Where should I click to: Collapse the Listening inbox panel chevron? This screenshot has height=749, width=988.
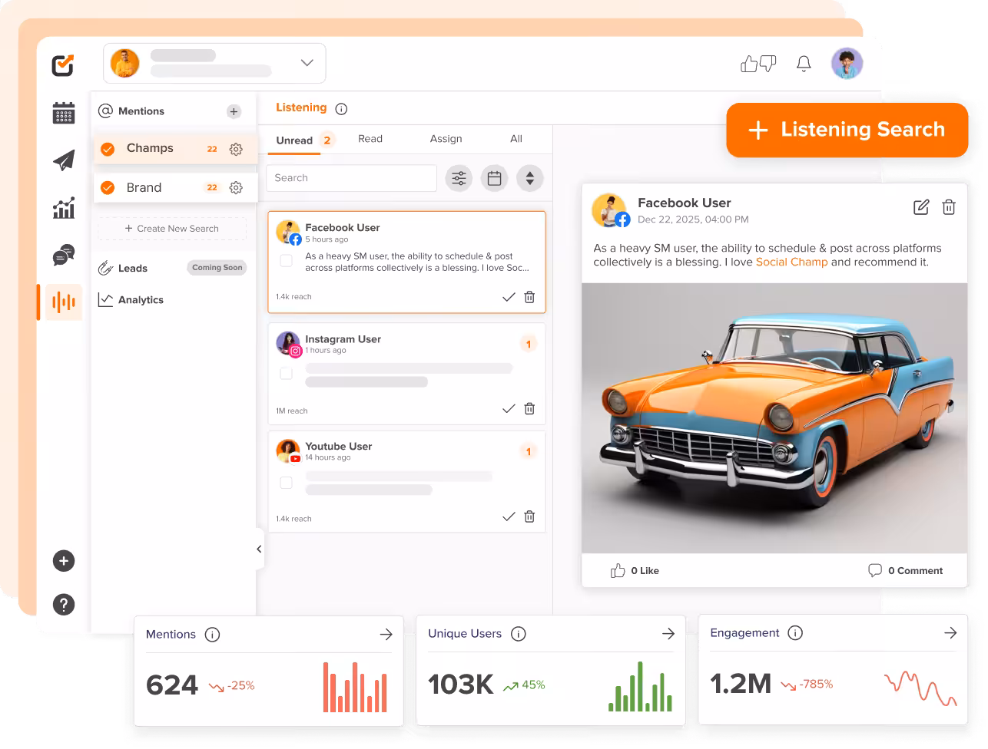[x=259, y=549]
